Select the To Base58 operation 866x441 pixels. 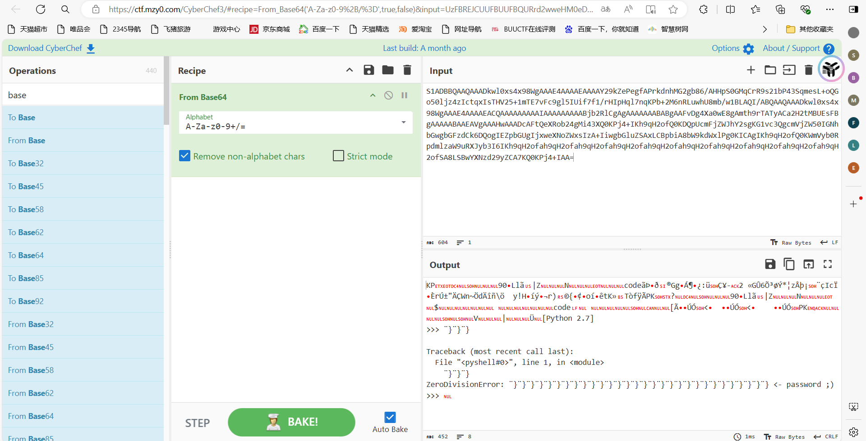(x=83, y=209)
